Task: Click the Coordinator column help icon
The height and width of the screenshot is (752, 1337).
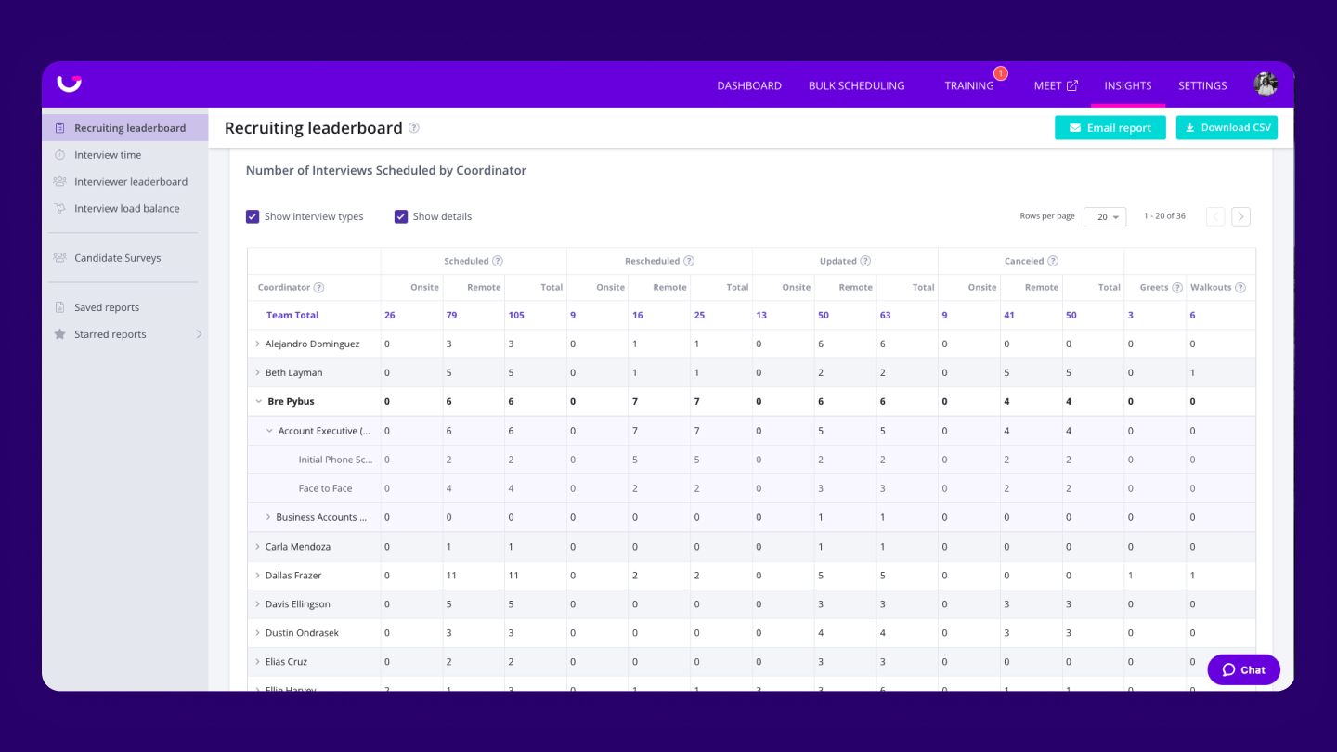Action: pos(319,288)
